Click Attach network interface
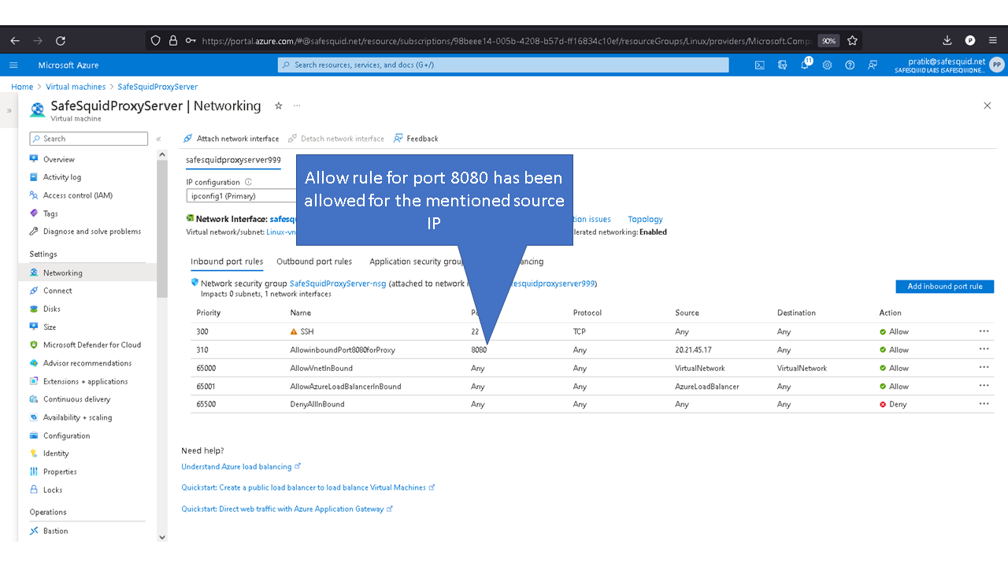This screenshot has width=1008, height=567. [x=231, y=139]
